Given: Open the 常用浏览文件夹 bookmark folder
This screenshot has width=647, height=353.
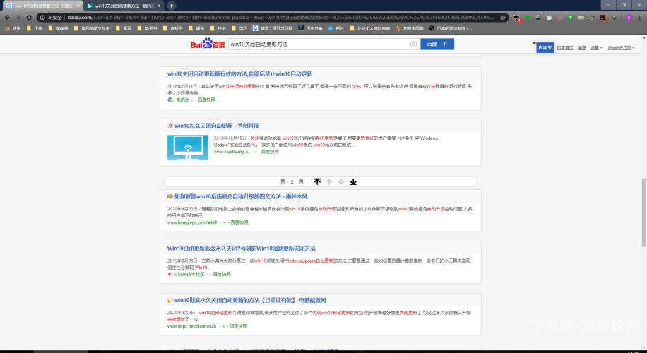Looking at the screenshot, I should point(92,28).
